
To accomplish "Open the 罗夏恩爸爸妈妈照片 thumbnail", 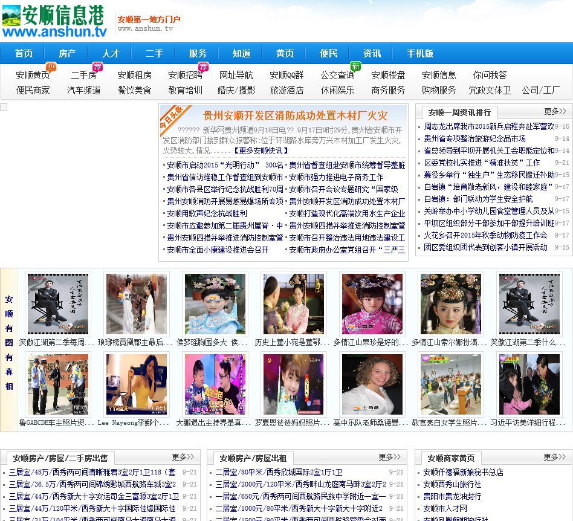I will (x=293, y=384).
